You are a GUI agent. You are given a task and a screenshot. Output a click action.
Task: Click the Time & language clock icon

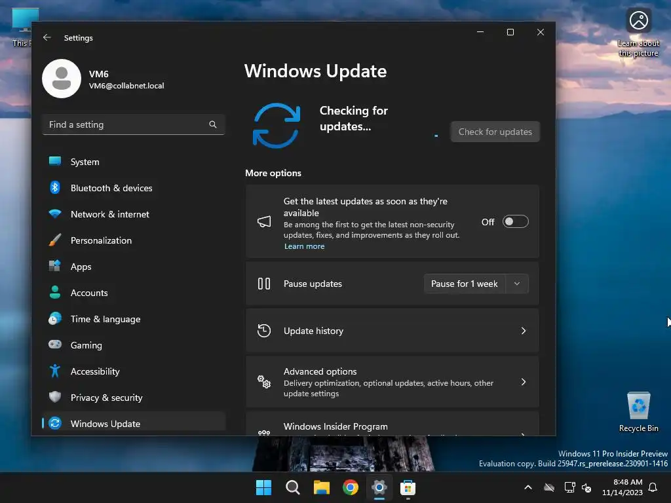tap(55, 319)
